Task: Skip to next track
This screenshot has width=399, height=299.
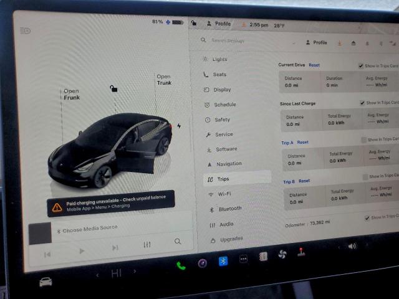Action: click(x=115, y=247)
